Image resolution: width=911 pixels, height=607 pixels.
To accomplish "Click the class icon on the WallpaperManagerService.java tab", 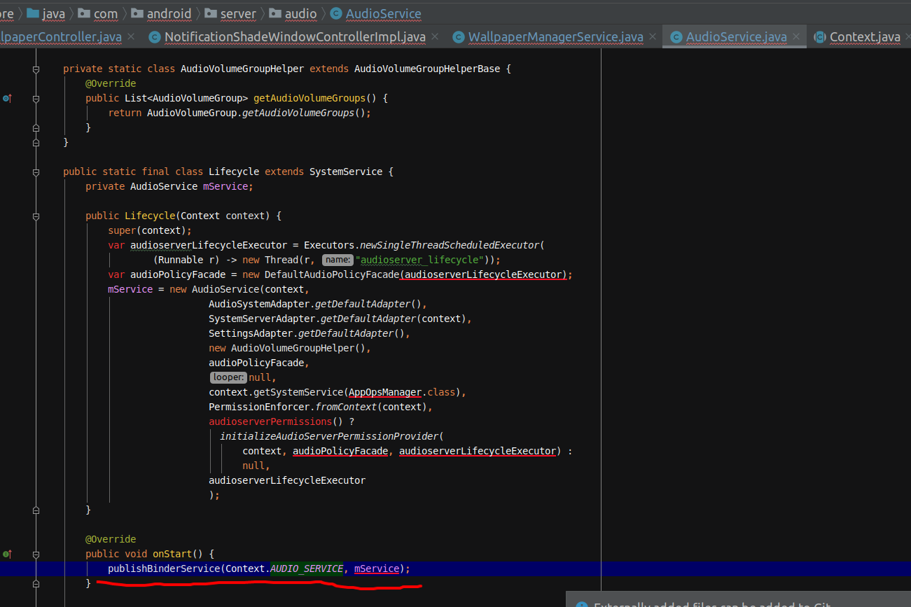I will (x=459, y=37).
